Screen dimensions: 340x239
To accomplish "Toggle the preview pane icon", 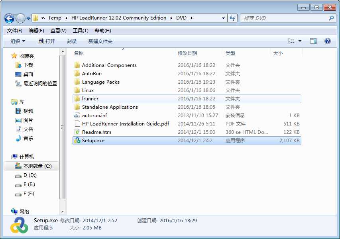I will pos(313,41).
